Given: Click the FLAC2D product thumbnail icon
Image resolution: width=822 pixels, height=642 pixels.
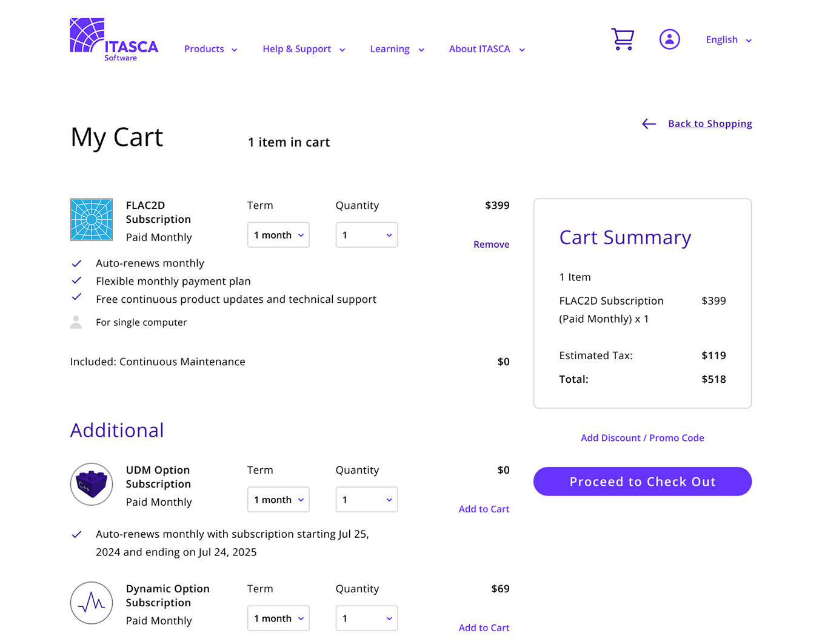Looking at the screenshot, I should 91,220.
